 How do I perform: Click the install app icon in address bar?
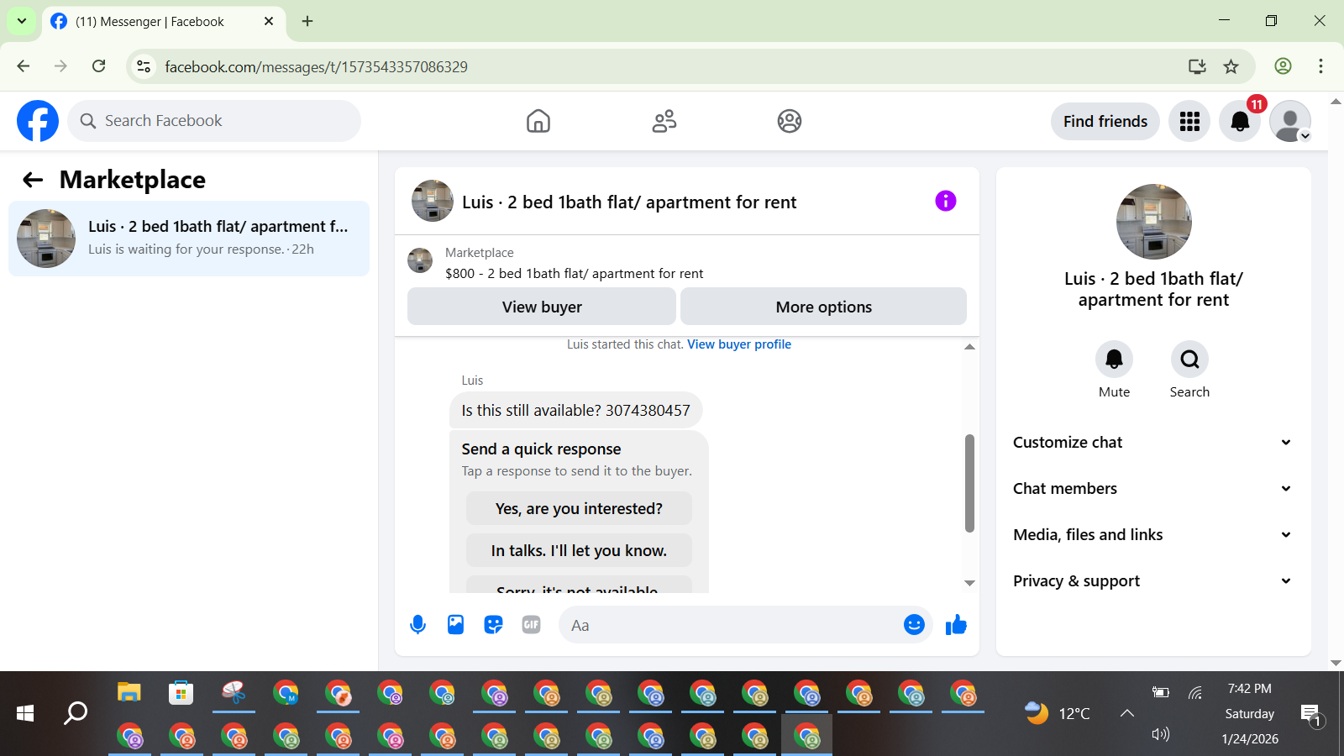pos(1197,66)
